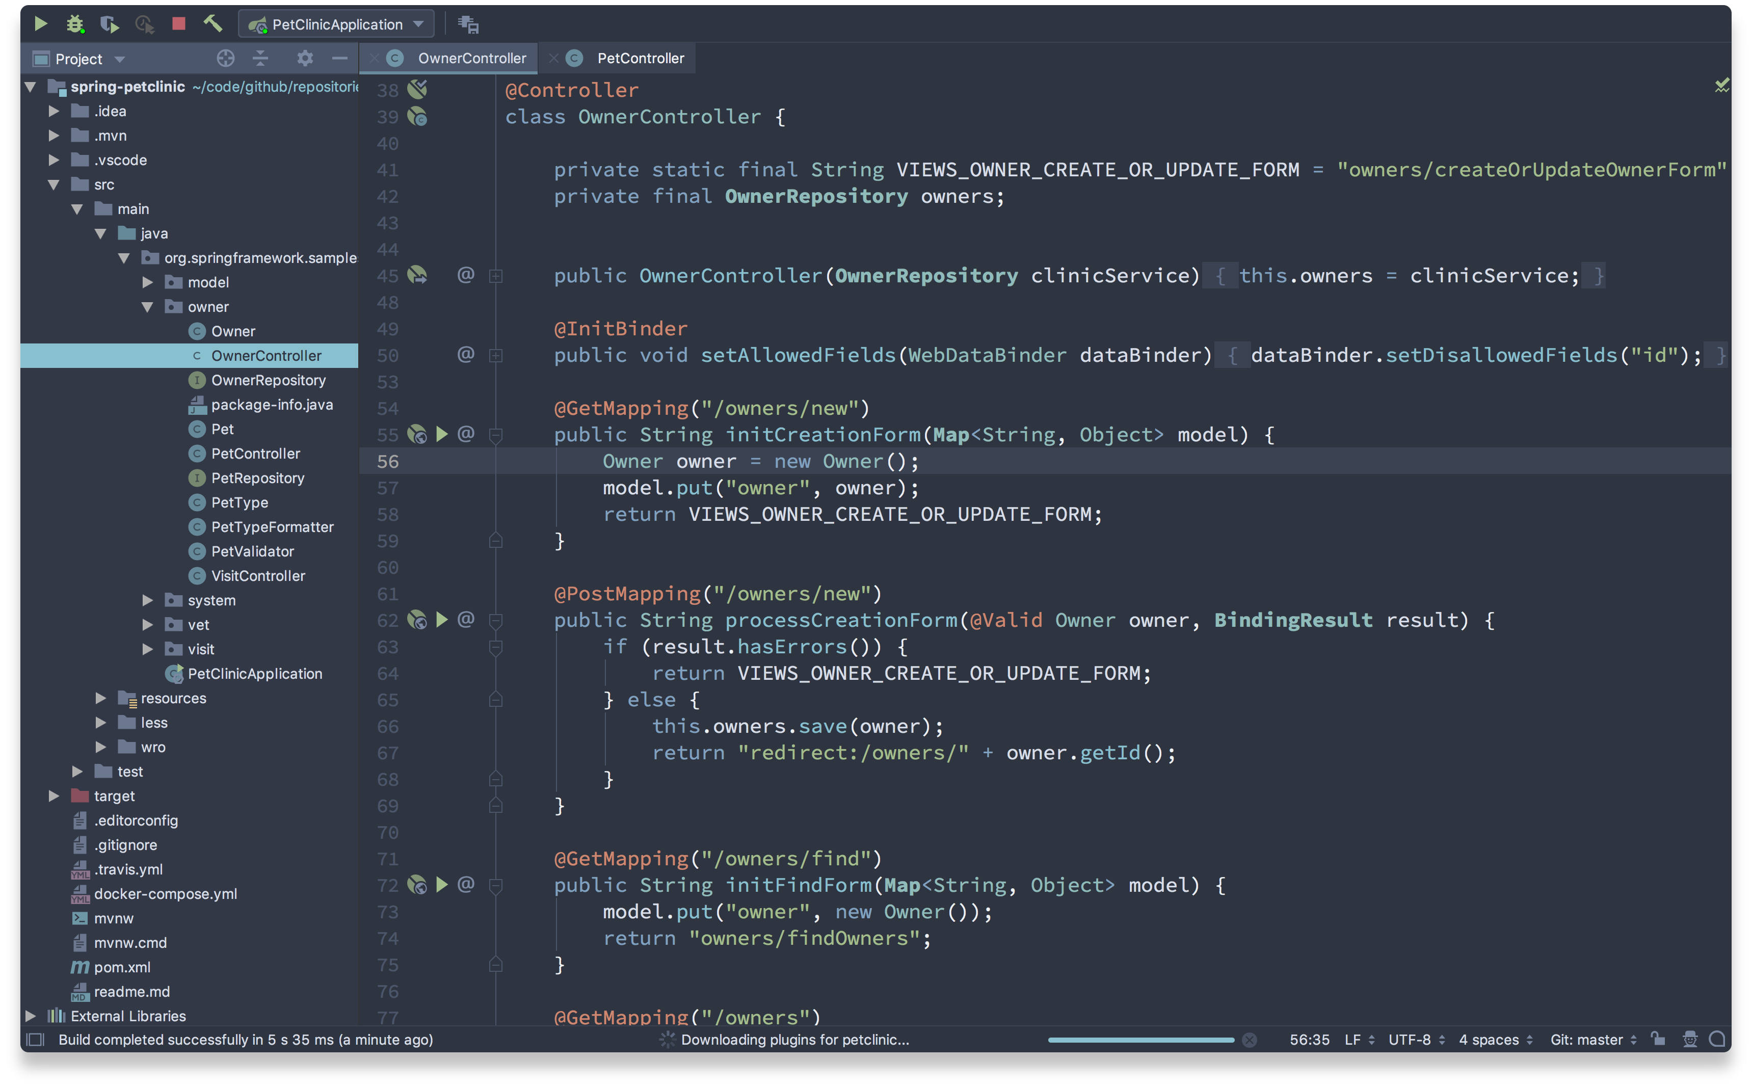Run initCreationForm via gutter play arrow on line 55
The image size is (1752, 1088).
coord(442,434)
